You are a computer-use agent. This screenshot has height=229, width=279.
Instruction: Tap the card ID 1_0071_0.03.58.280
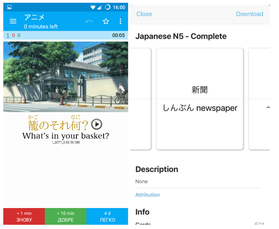pos(66,142)
